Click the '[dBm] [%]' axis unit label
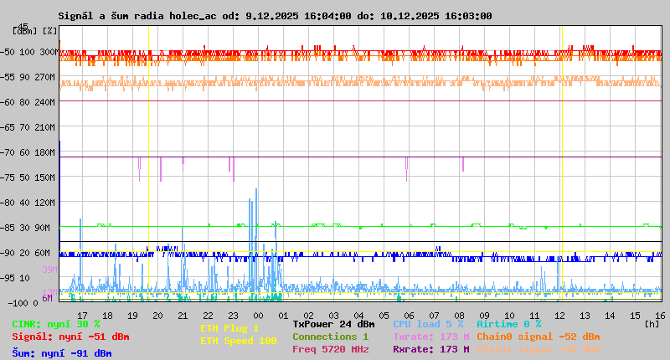The height and width of the screenshot is (360, 670). 34,31
